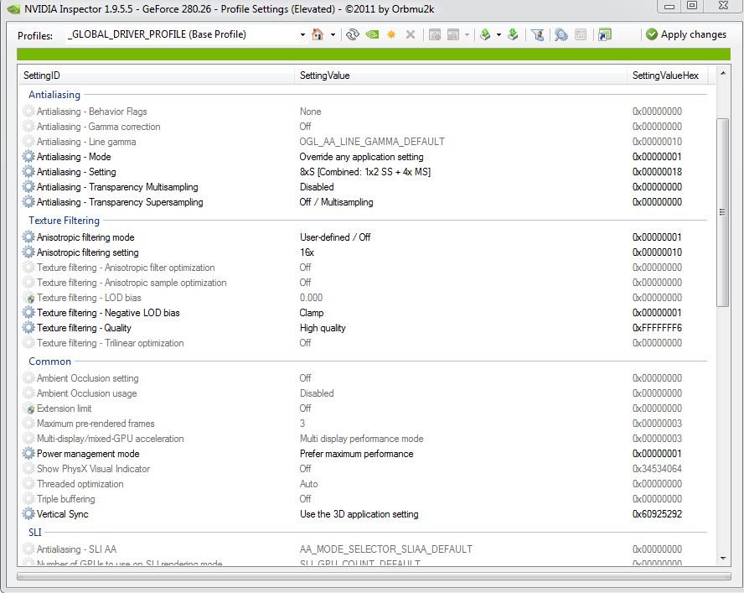Click gear icon of Antialiasing - Mode row
Screen dimensions: 744x593
click(28, 156)
